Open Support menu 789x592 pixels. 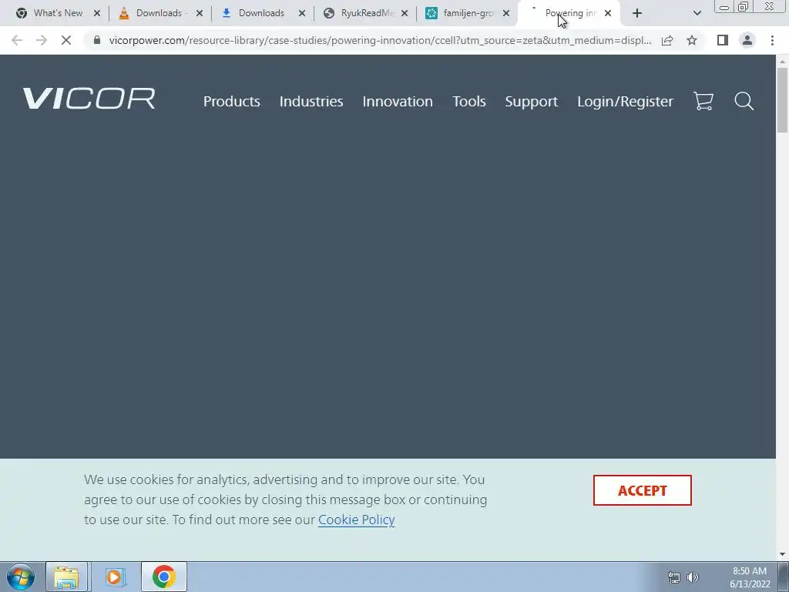point(532,101)
